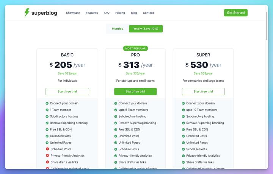Image resolution: width=273 pixels, height=174 pixels.
Task: Click For startups and small teams text
Action: coord(135,81)
